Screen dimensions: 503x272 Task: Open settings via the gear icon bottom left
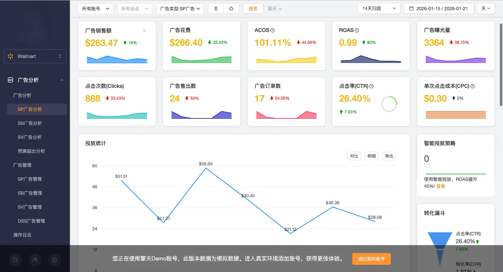pyautogui.click(x=54, y=260)
